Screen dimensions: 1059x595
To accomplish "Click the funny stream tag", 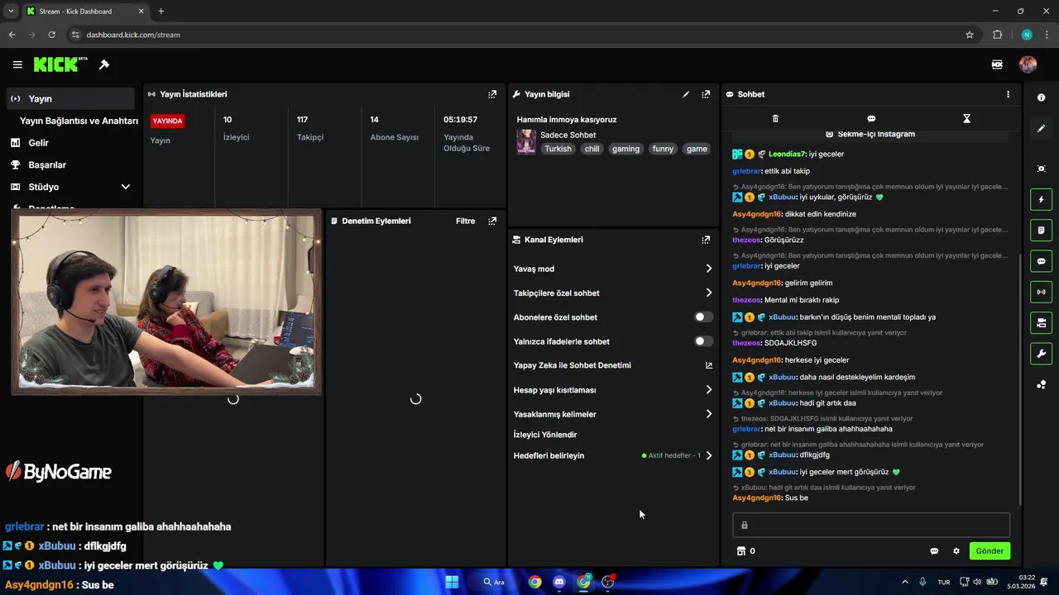I will pos(663,149).
